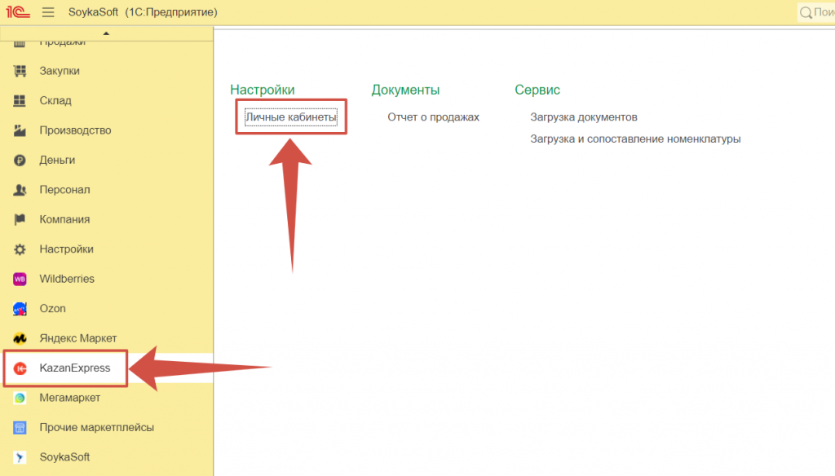This screenshot has width=835, height=476.
Task: Open the hamburger main menu
Action: [x=48, y=12]
